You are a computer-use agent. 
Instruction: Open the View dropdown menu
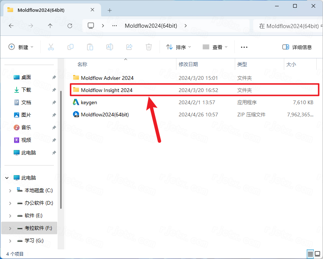[215, 47]
